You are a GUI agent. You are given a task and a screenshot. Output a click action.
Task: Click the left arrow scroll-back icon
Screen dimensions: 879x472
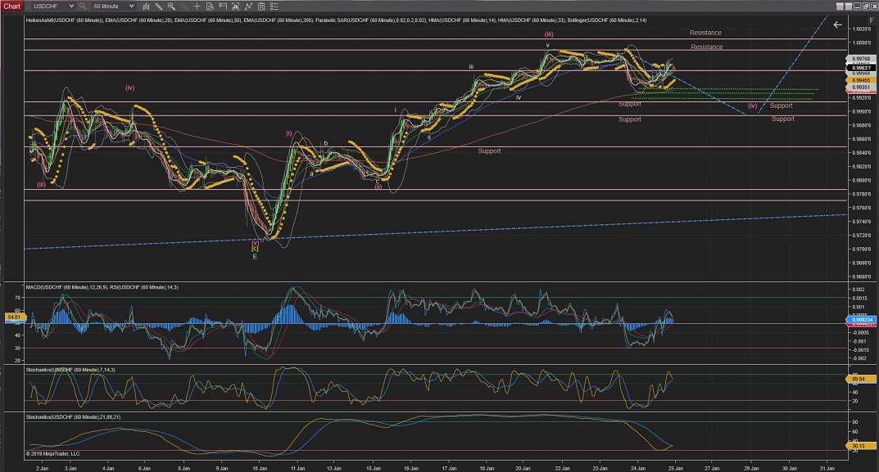pyautogui.click(x=837, y=25)
